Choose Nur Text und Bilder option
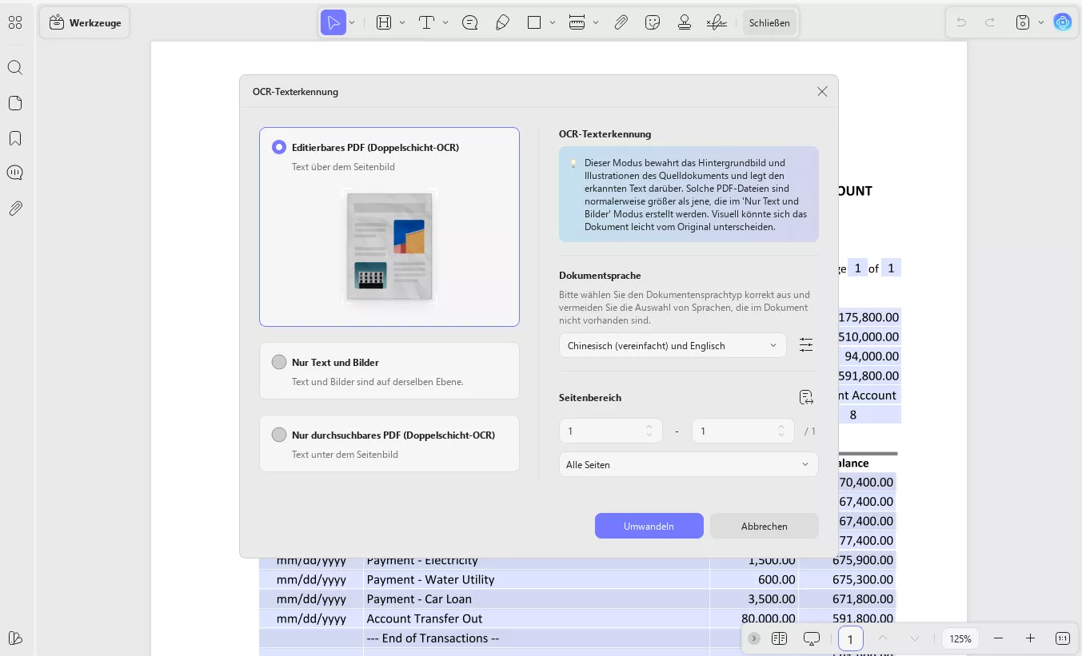The width and height of the screenshot is (1082, 656). (279, 362)
